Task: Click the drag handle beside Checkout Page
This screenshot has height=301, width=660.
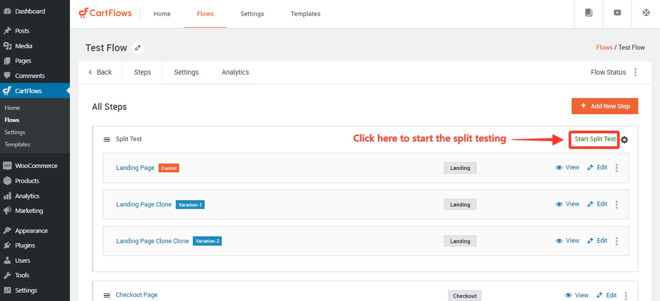Action: 107,295
